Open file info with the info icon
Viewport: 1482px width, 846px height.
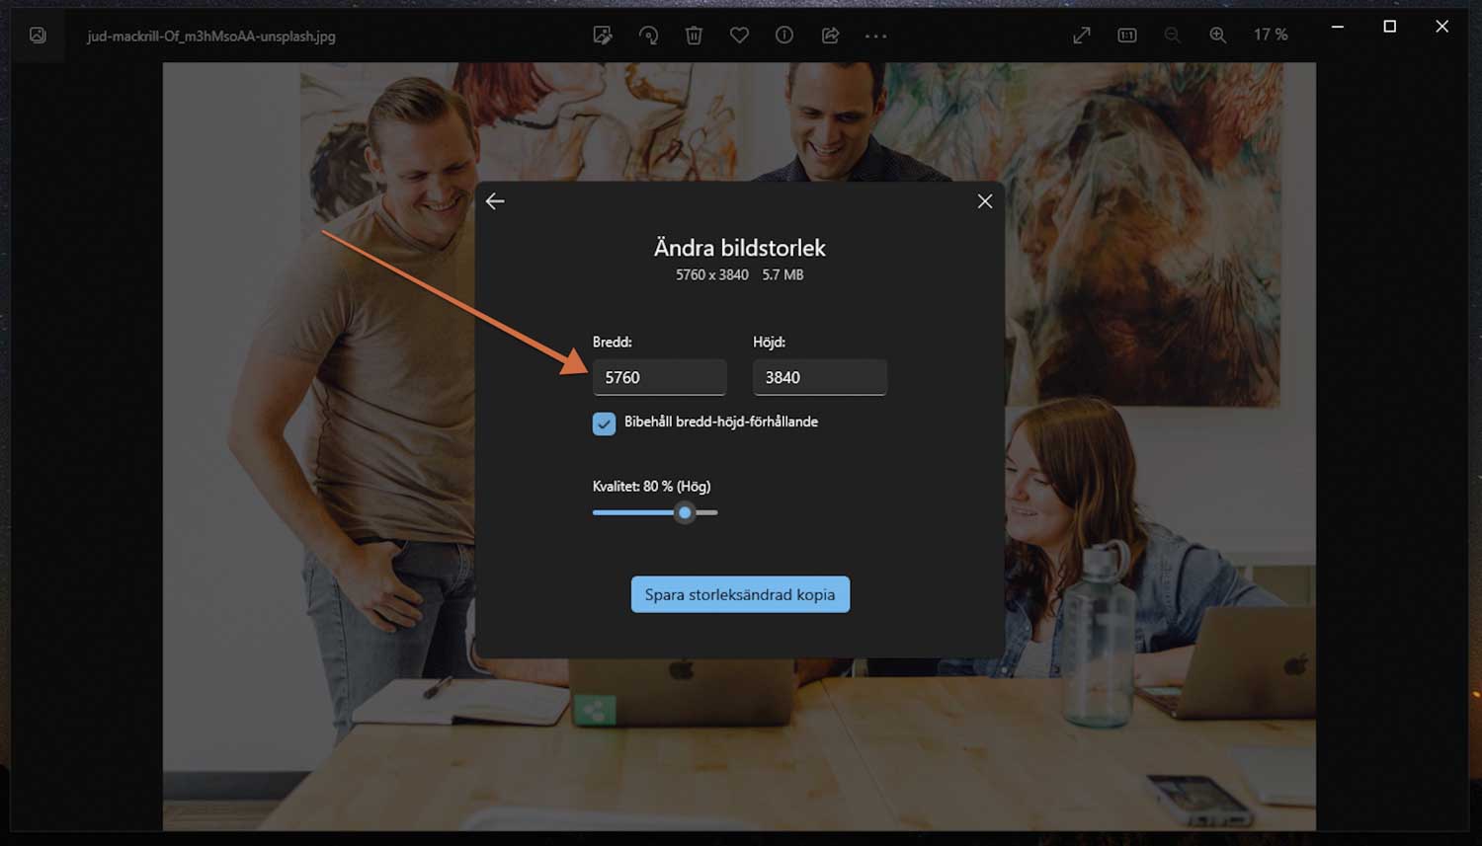point(784,36)
